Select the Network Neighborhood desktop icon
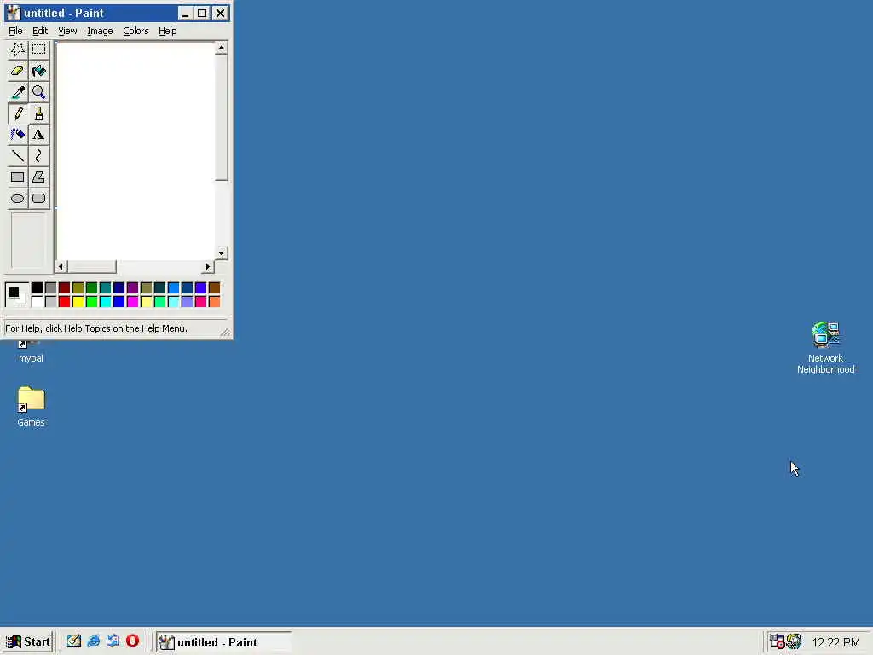The width and height of the screenshot is (873, 655). pyautogui.click(x=825, y=348)
